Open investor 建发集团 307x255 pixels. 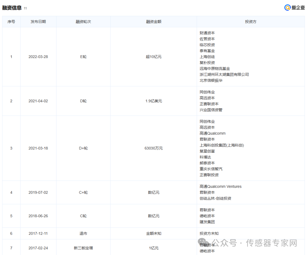pos(207,222)
